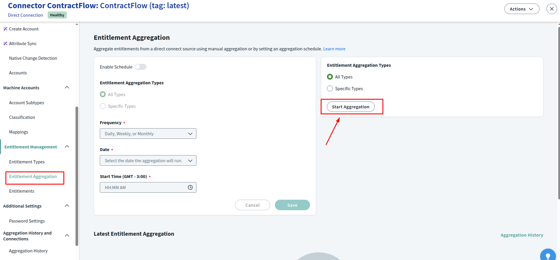Open Entitlement Types in sidebar
This screenshot has height=260, width=560.
click(x=27, y=162)
